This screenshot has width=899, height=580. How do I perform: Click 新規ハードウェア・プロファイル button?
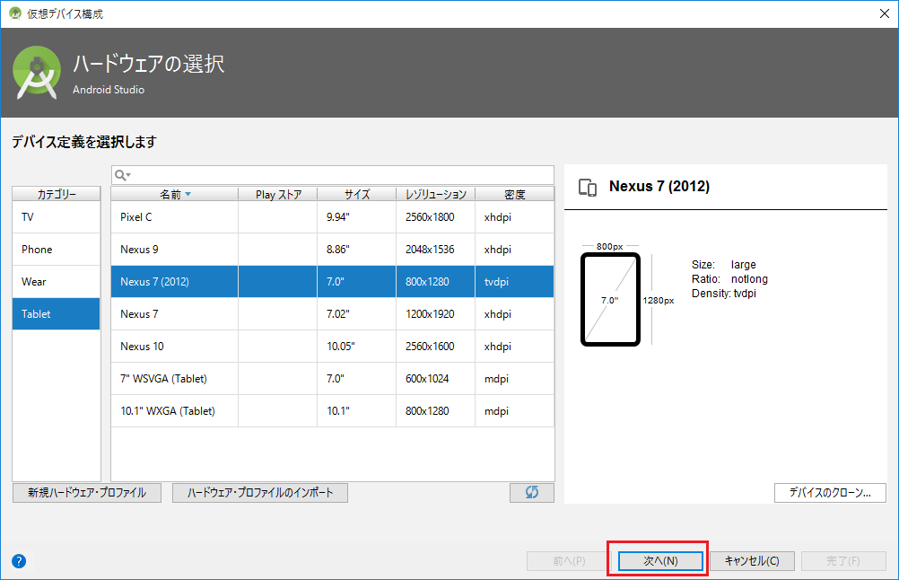pyautogui.click(x=87, y=493)
